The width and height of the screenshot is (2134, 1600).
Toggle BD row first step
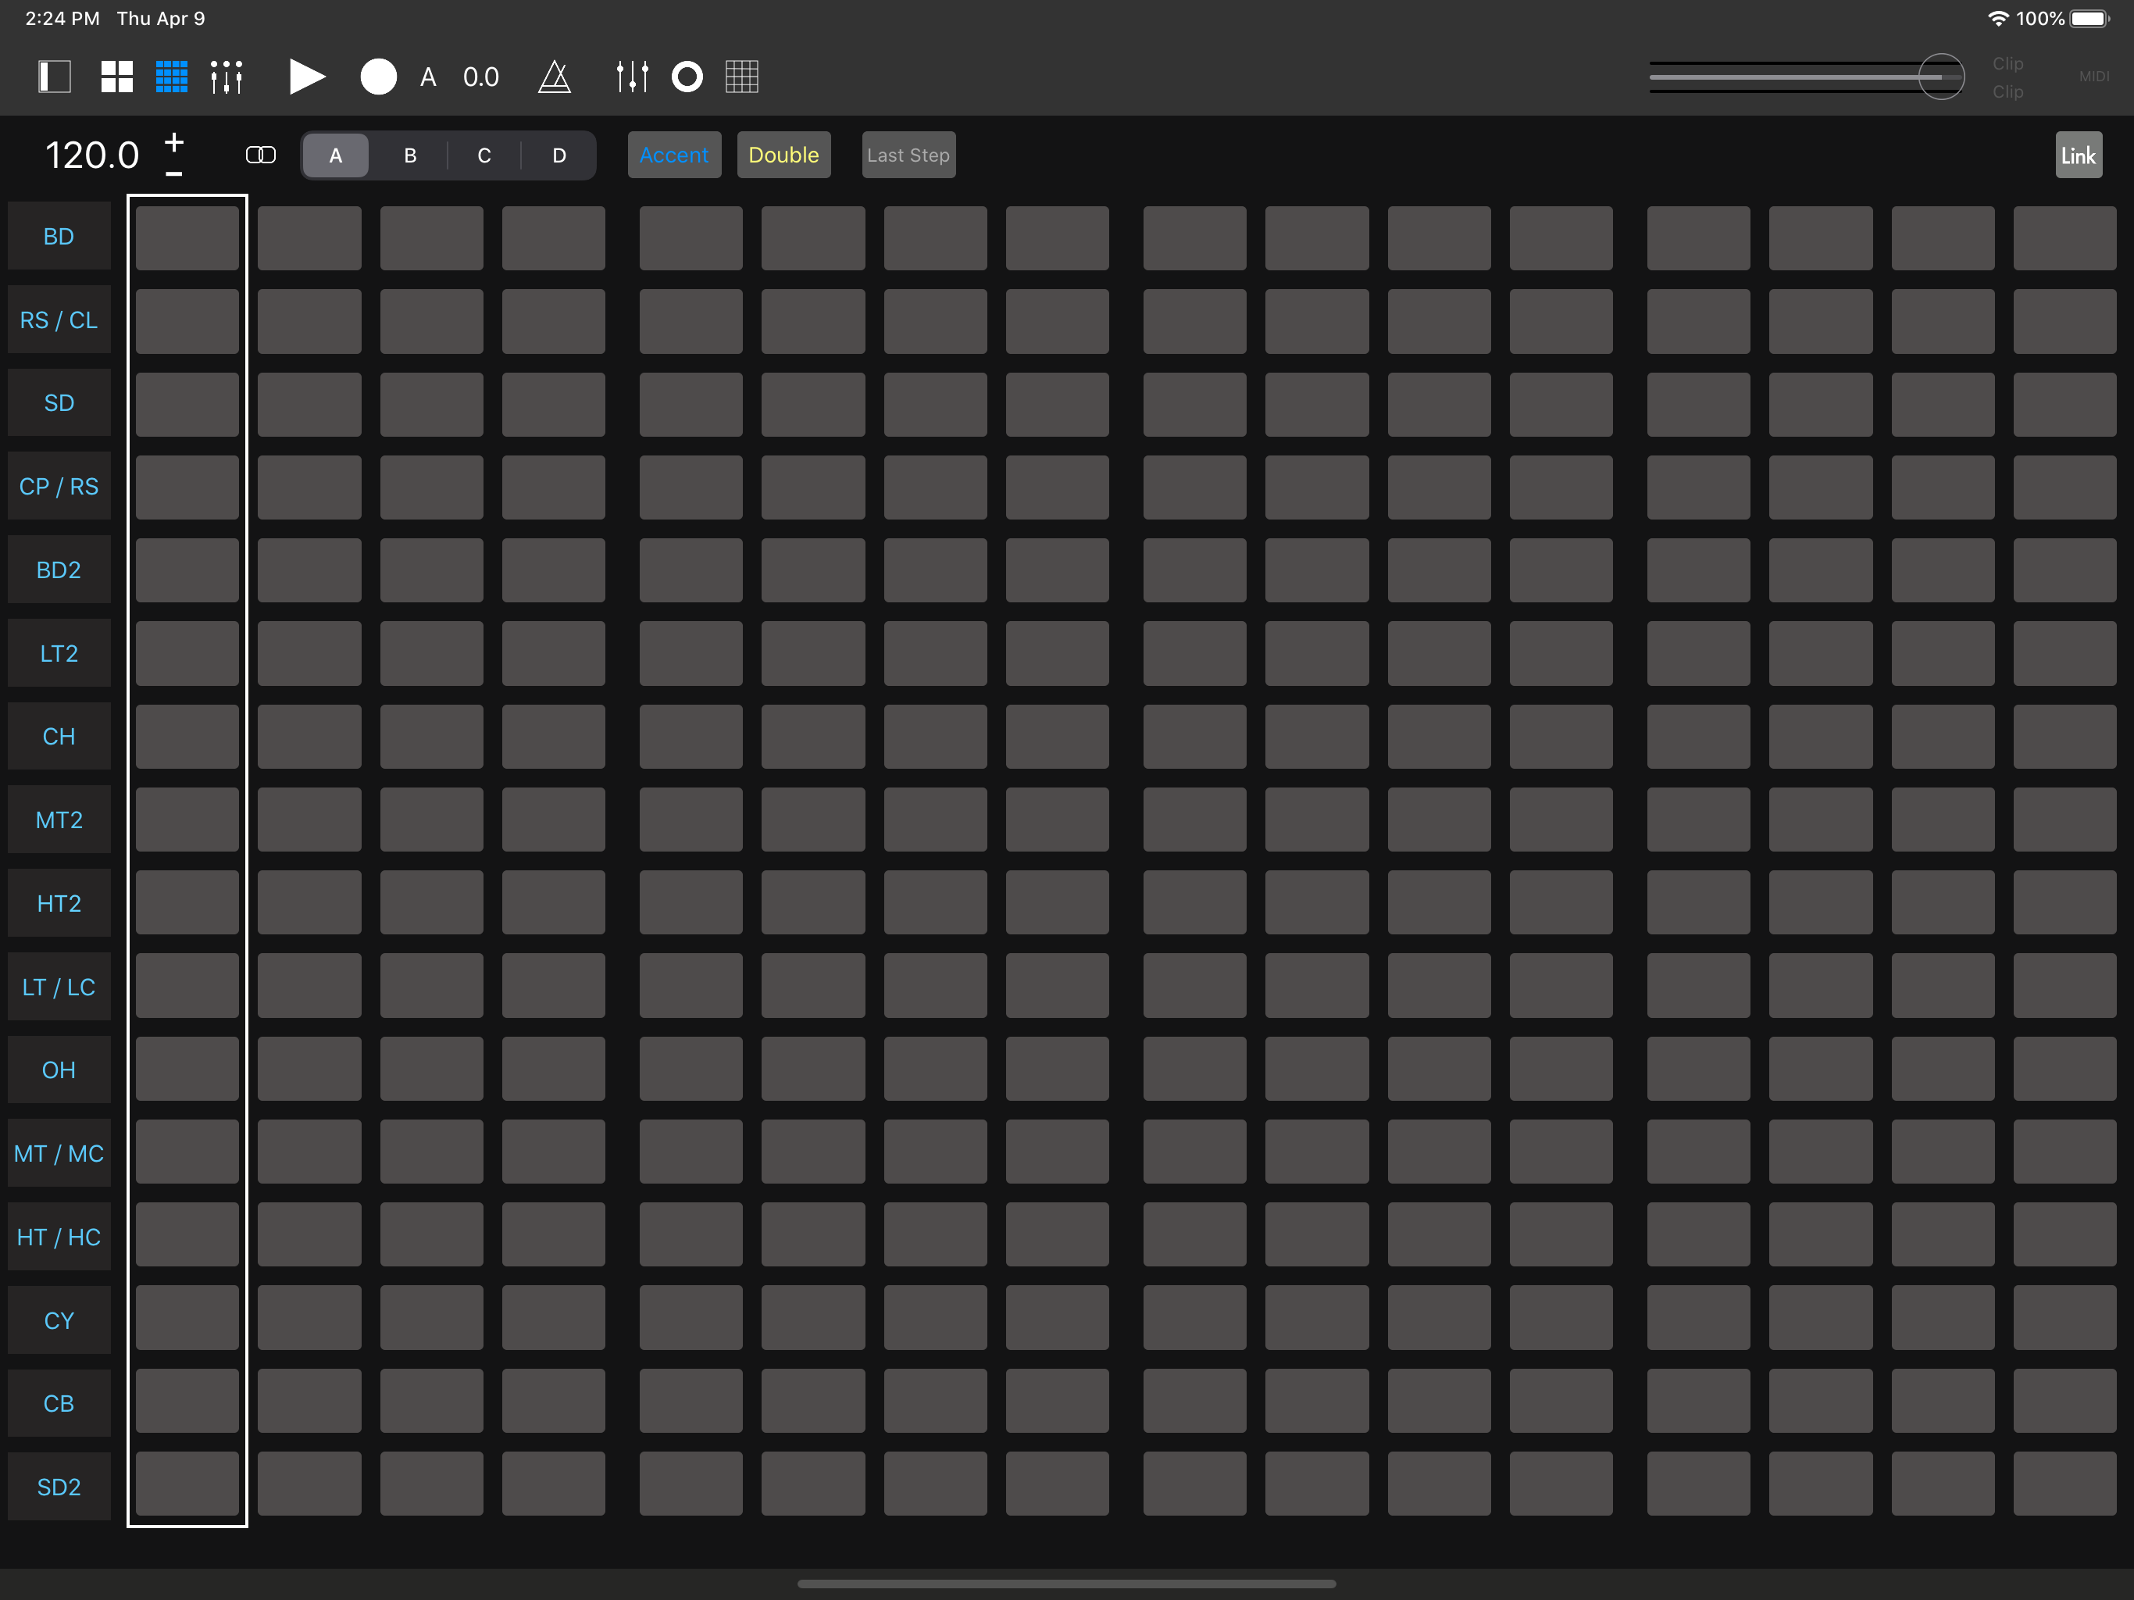187,237
